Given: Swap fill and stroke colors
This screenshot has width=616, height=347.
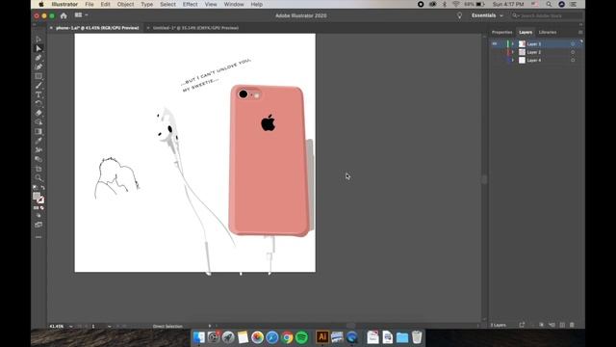Looking at the screenshot, I should 42,188.
